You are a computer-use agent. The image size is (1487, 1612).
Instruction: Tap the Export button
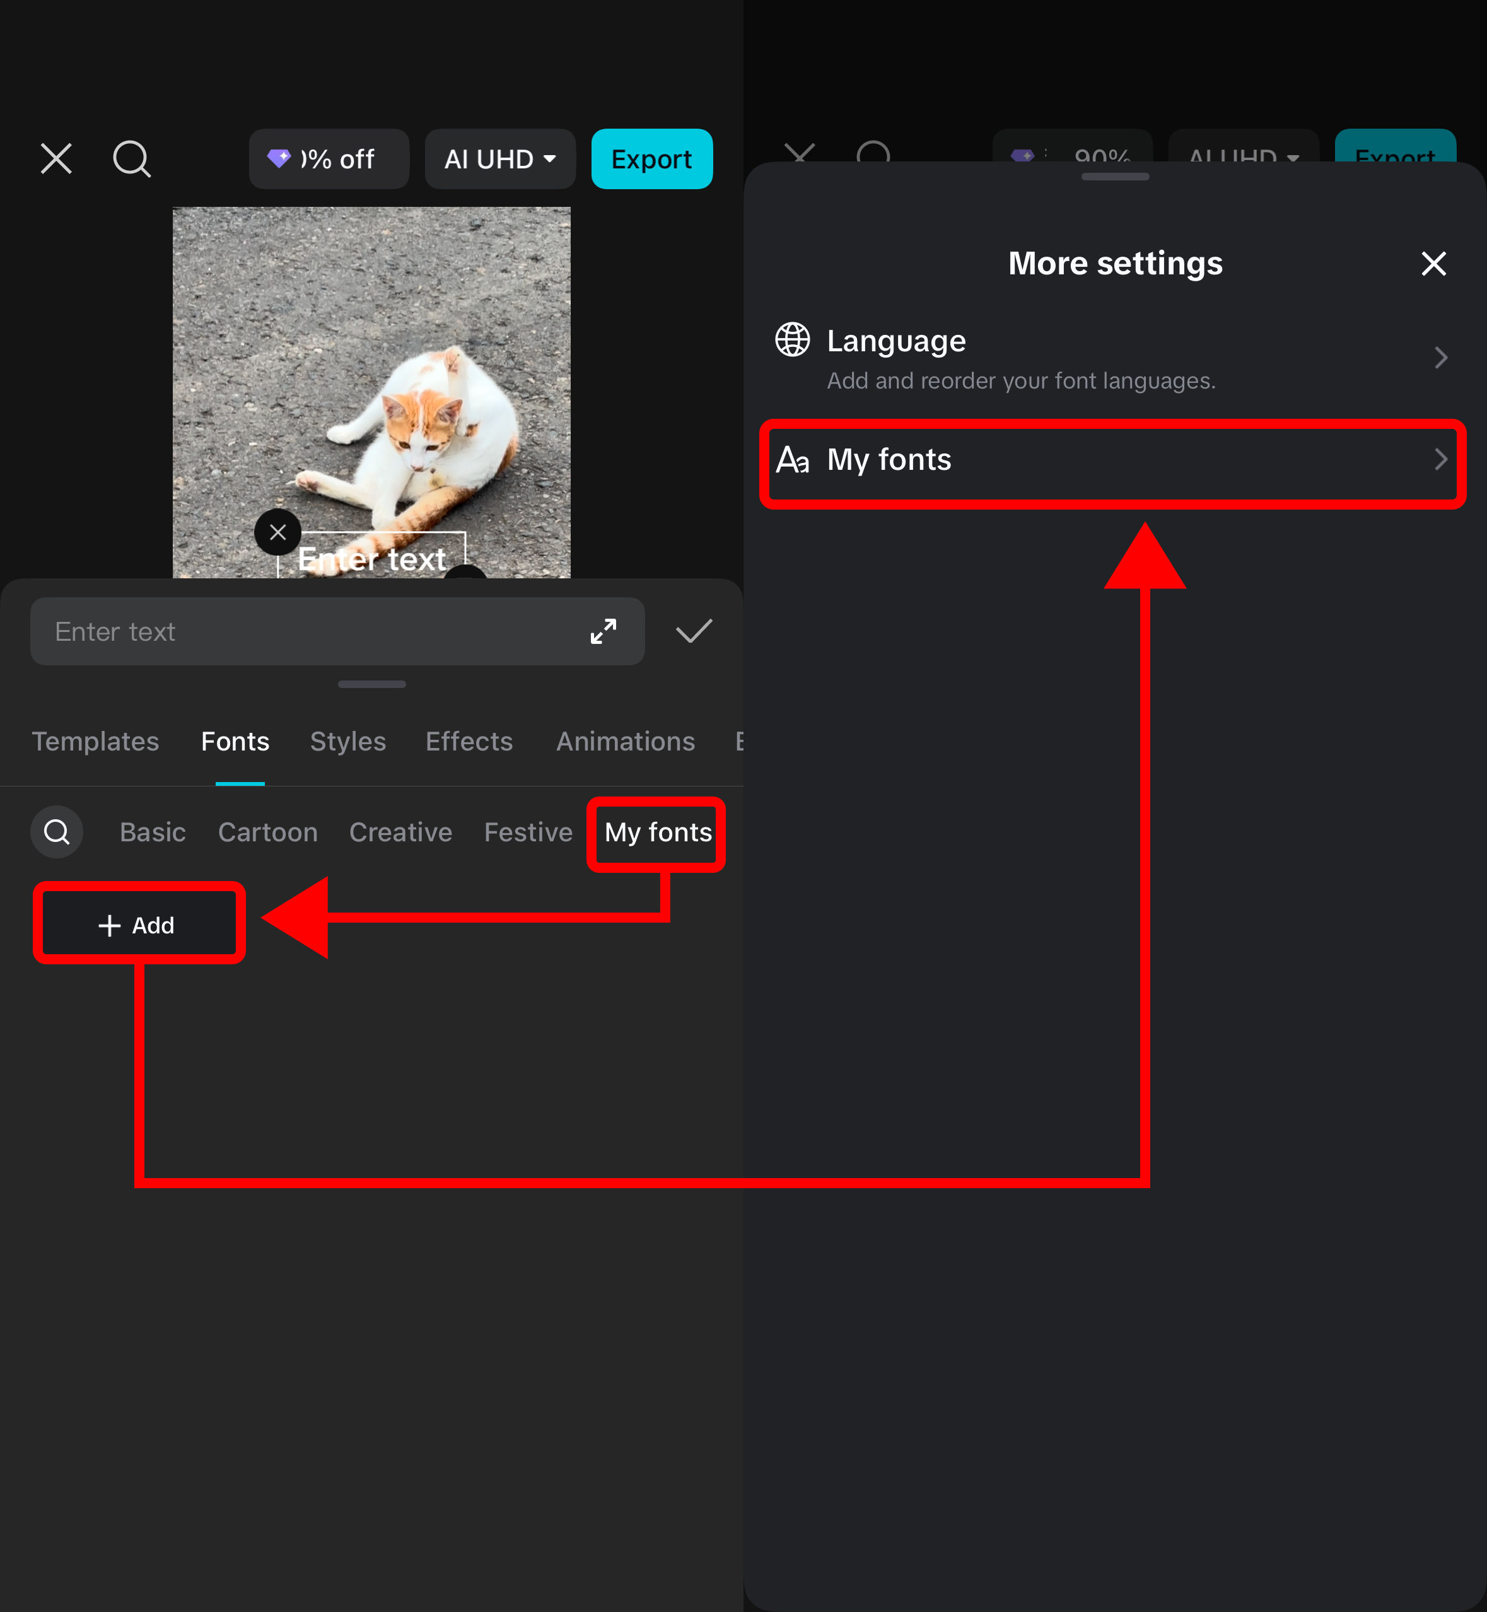tap(652, 158)
